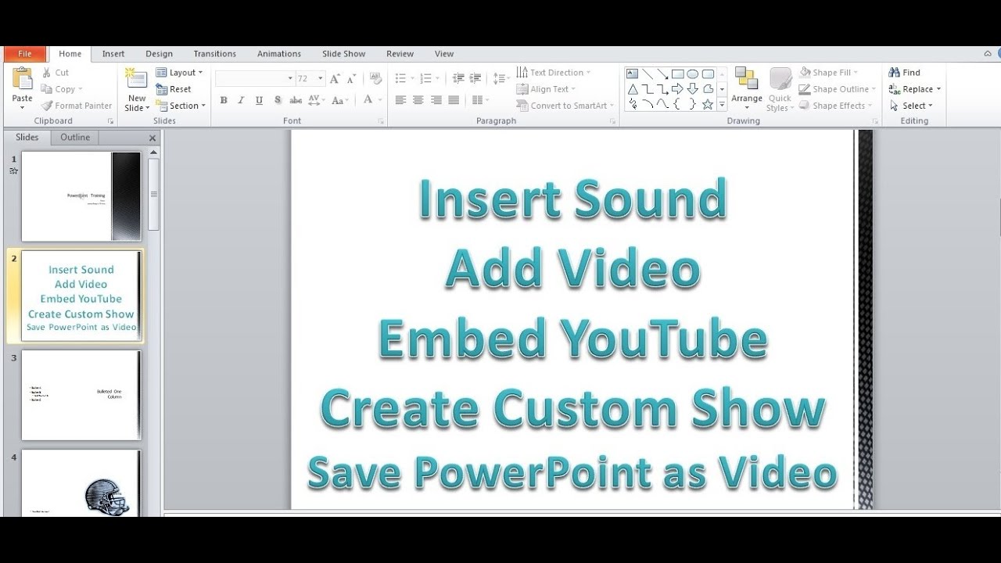
Task: Center the paragraph text
Action: 418,100
